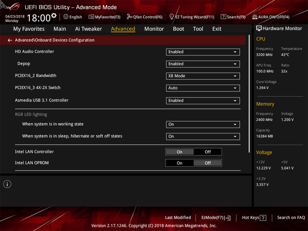The image size is (308, 231).
Task: Select PCIEX16_2 Bandwidth label
Action: pos(36,76)
